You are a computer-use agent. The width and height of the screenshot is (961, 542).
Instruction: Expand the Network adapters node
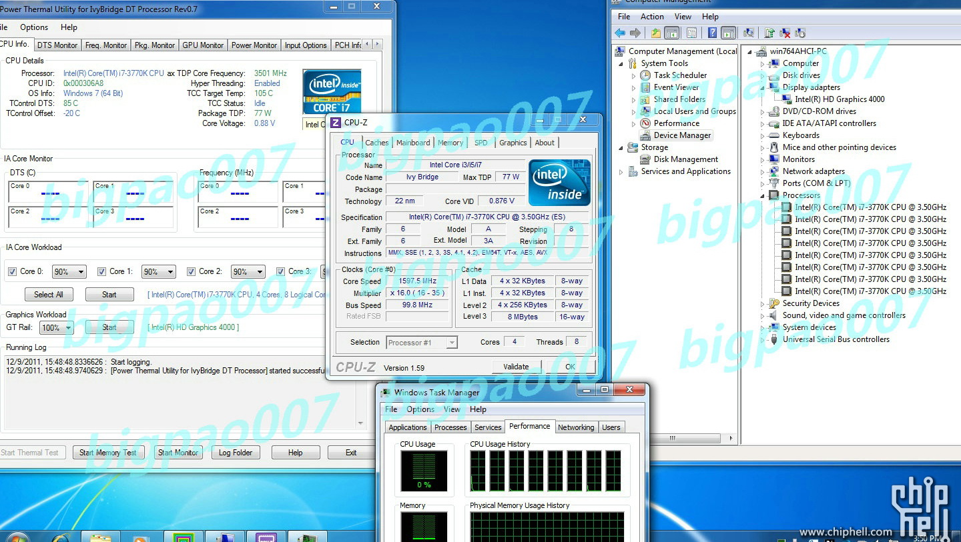763,171
